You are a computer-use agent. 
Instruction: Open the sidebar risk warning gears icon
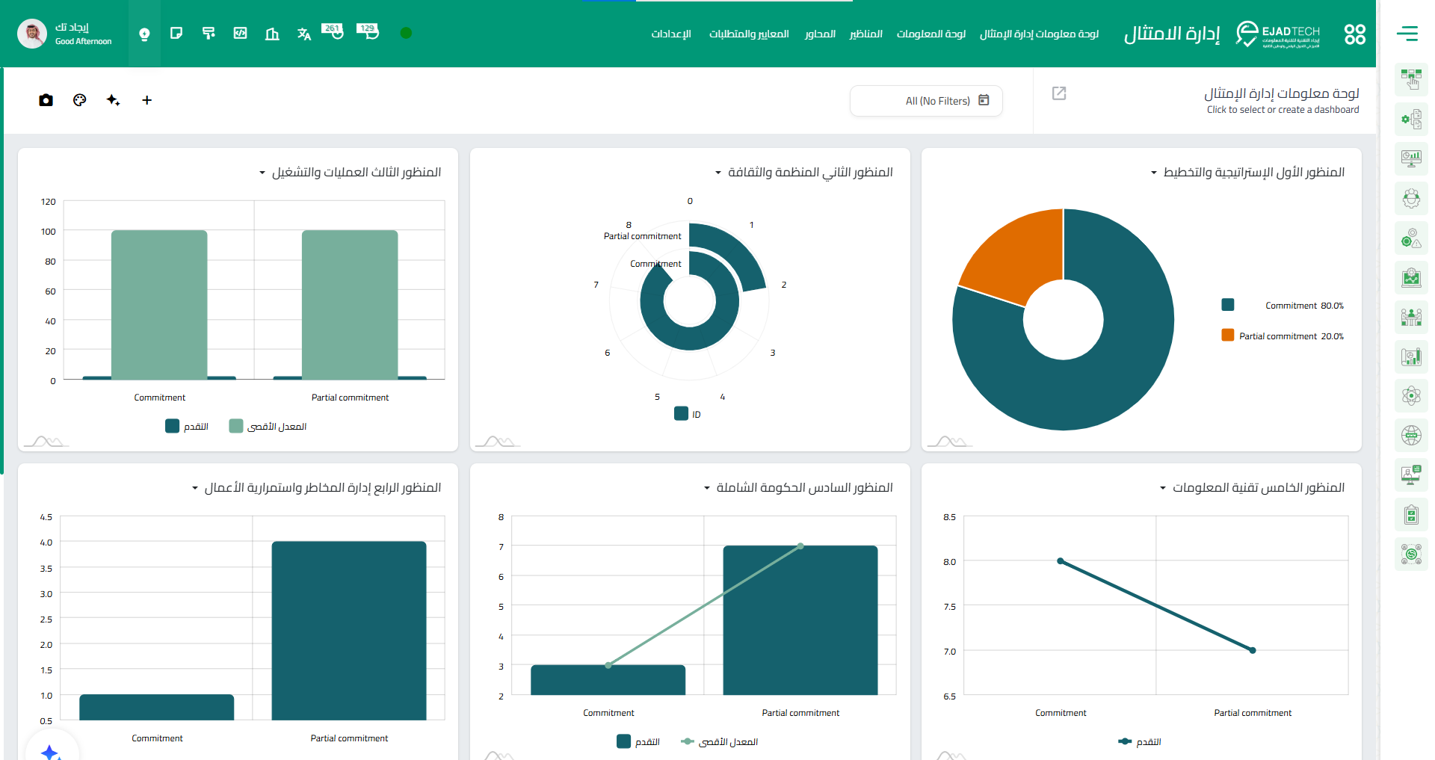1411,238
